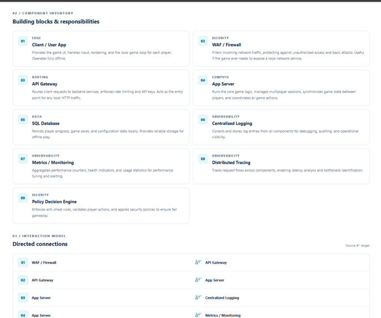Click the SQL Database description text
The width and height of the screenshot is (381, 318).
point(108,134)
